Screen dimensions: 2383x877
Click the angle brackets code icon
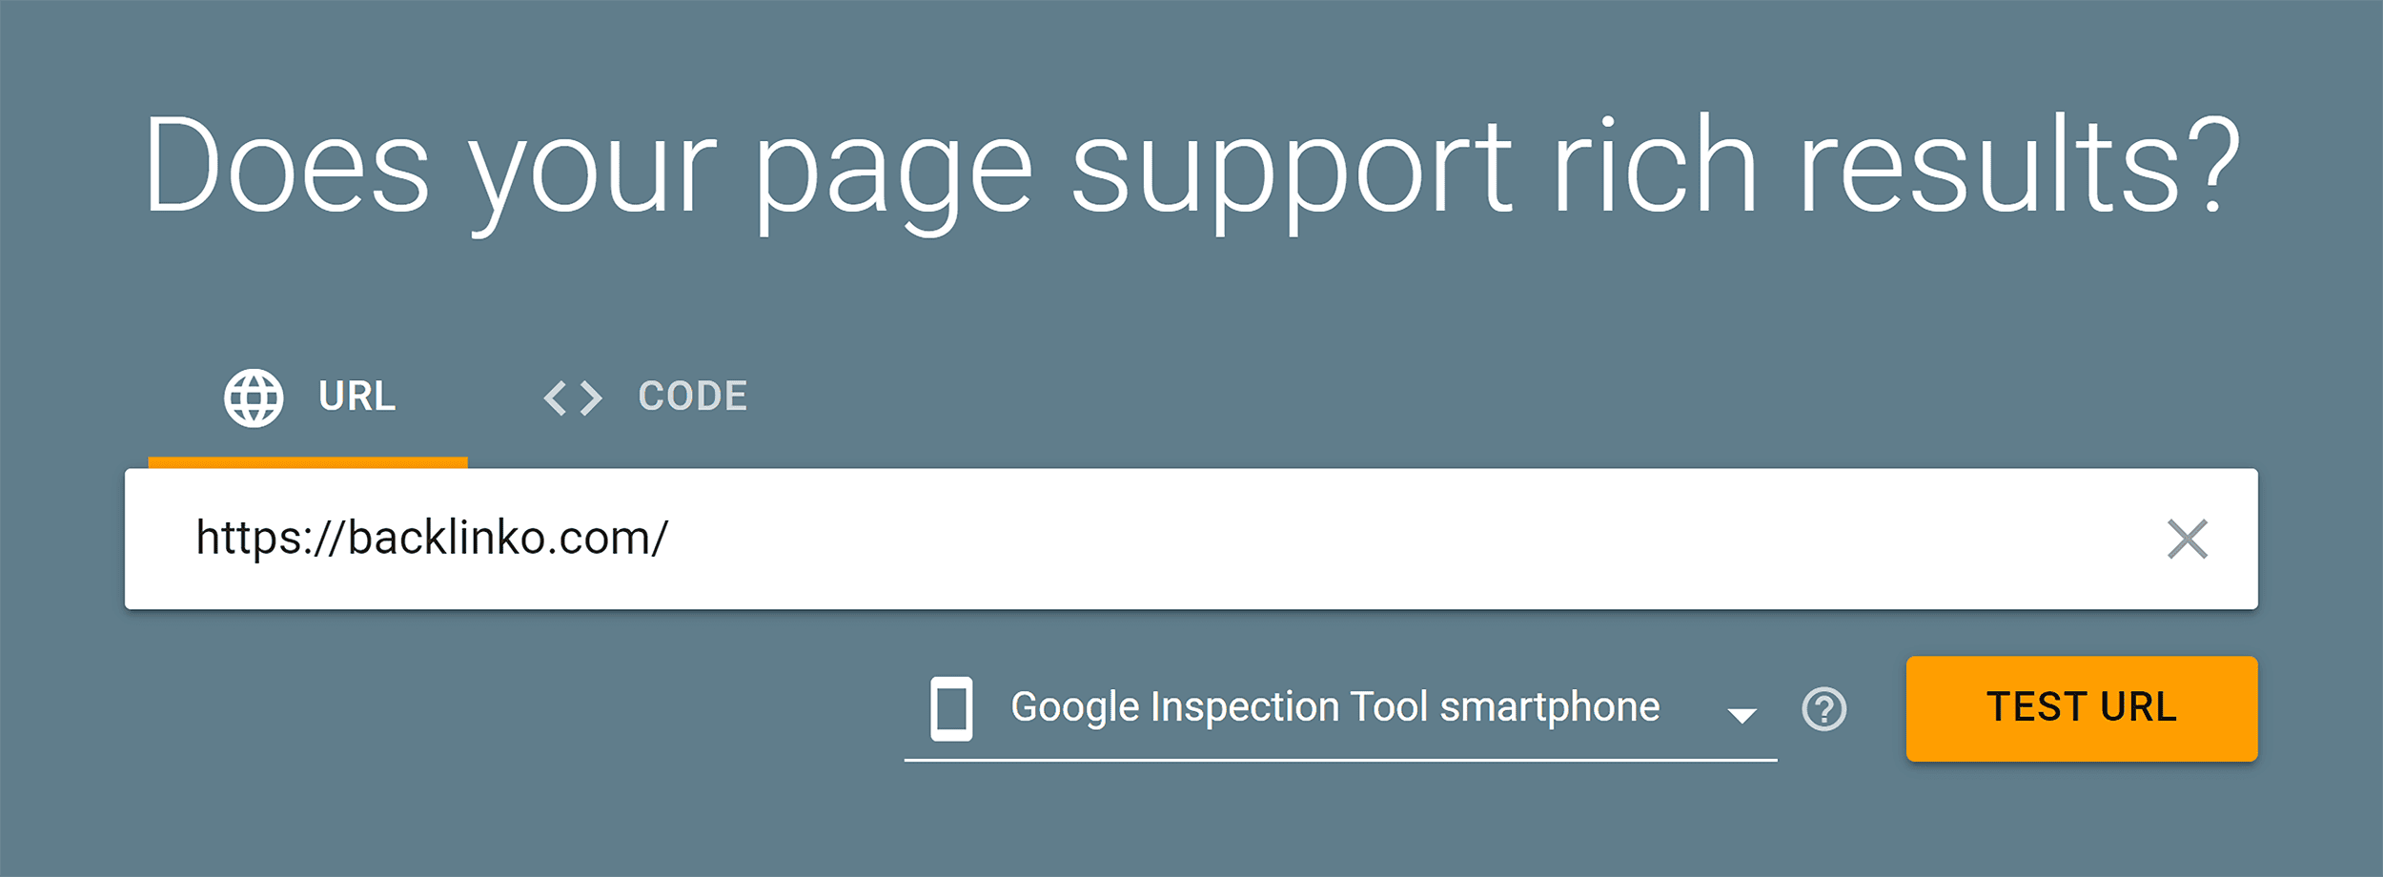(x=573, y=398)
